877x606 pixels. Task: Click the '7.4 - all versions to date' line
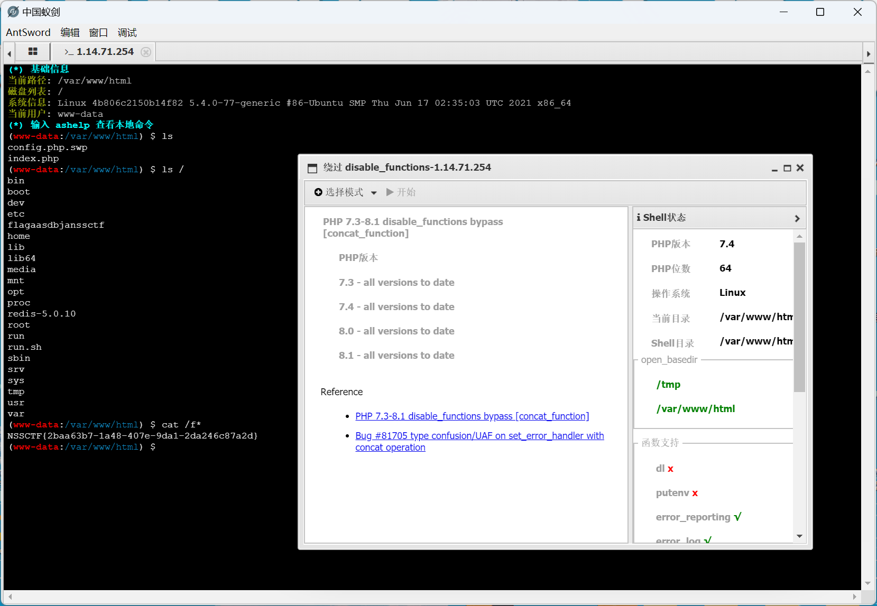396,307
